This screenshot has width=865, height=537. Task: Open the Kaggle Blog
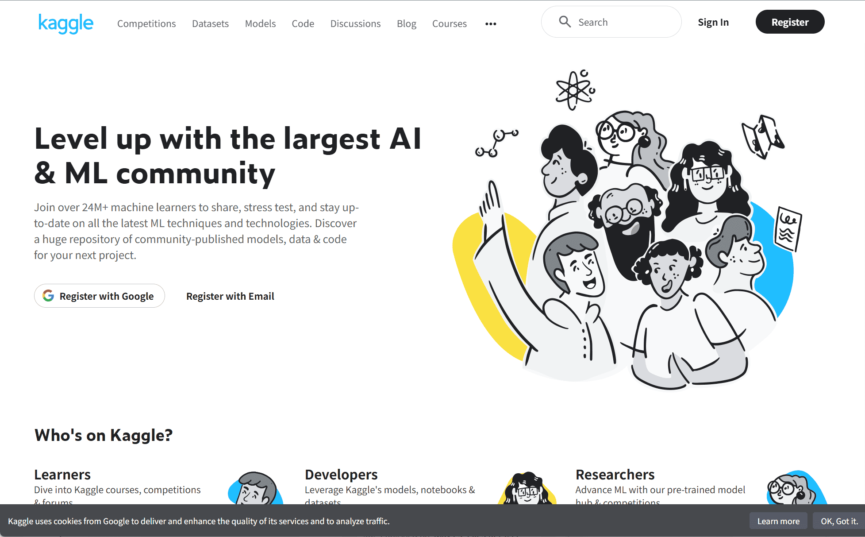click(x=406, y=23)
